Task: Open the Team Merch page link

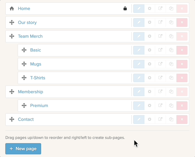Action: click(30, 36)
